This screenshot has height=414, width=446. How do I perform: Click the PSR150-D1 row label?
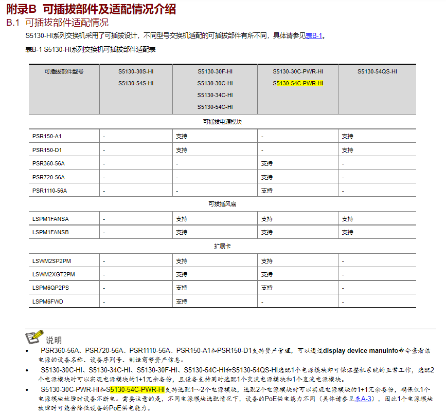47,150
